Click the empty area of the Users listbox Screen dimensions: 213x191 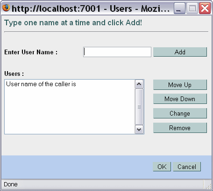[70, 111]
